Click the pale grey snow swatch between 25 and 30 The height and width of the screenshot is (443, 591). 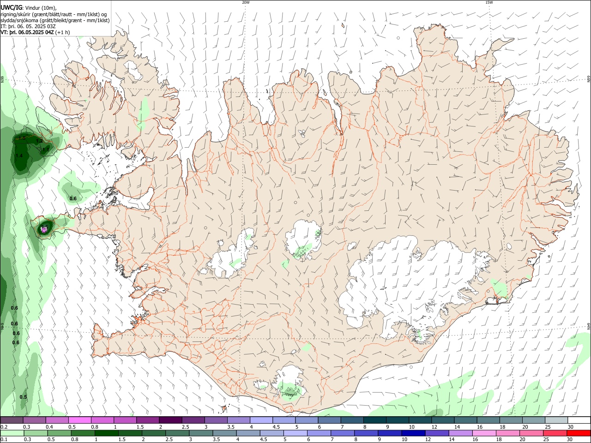click(x=556, y=420)
